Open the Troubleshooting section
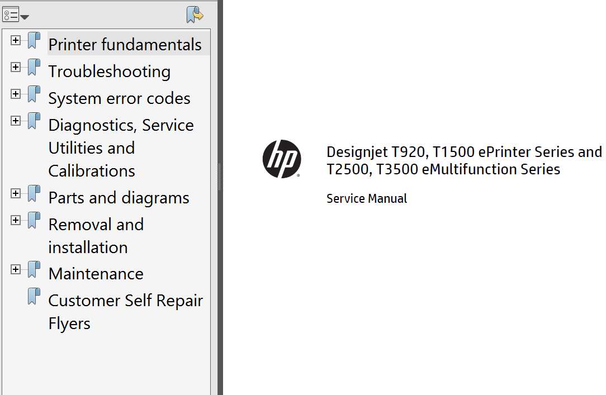606x395 pixels. 110,72
